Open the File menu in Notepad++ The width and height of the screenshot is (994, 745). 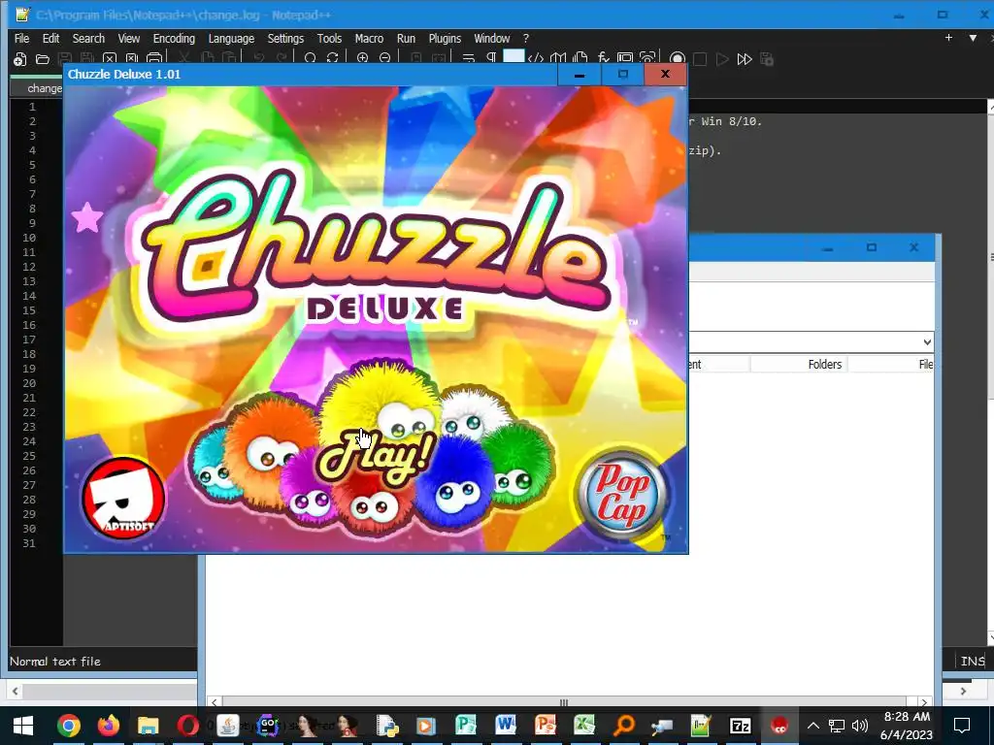coord(21,39)
